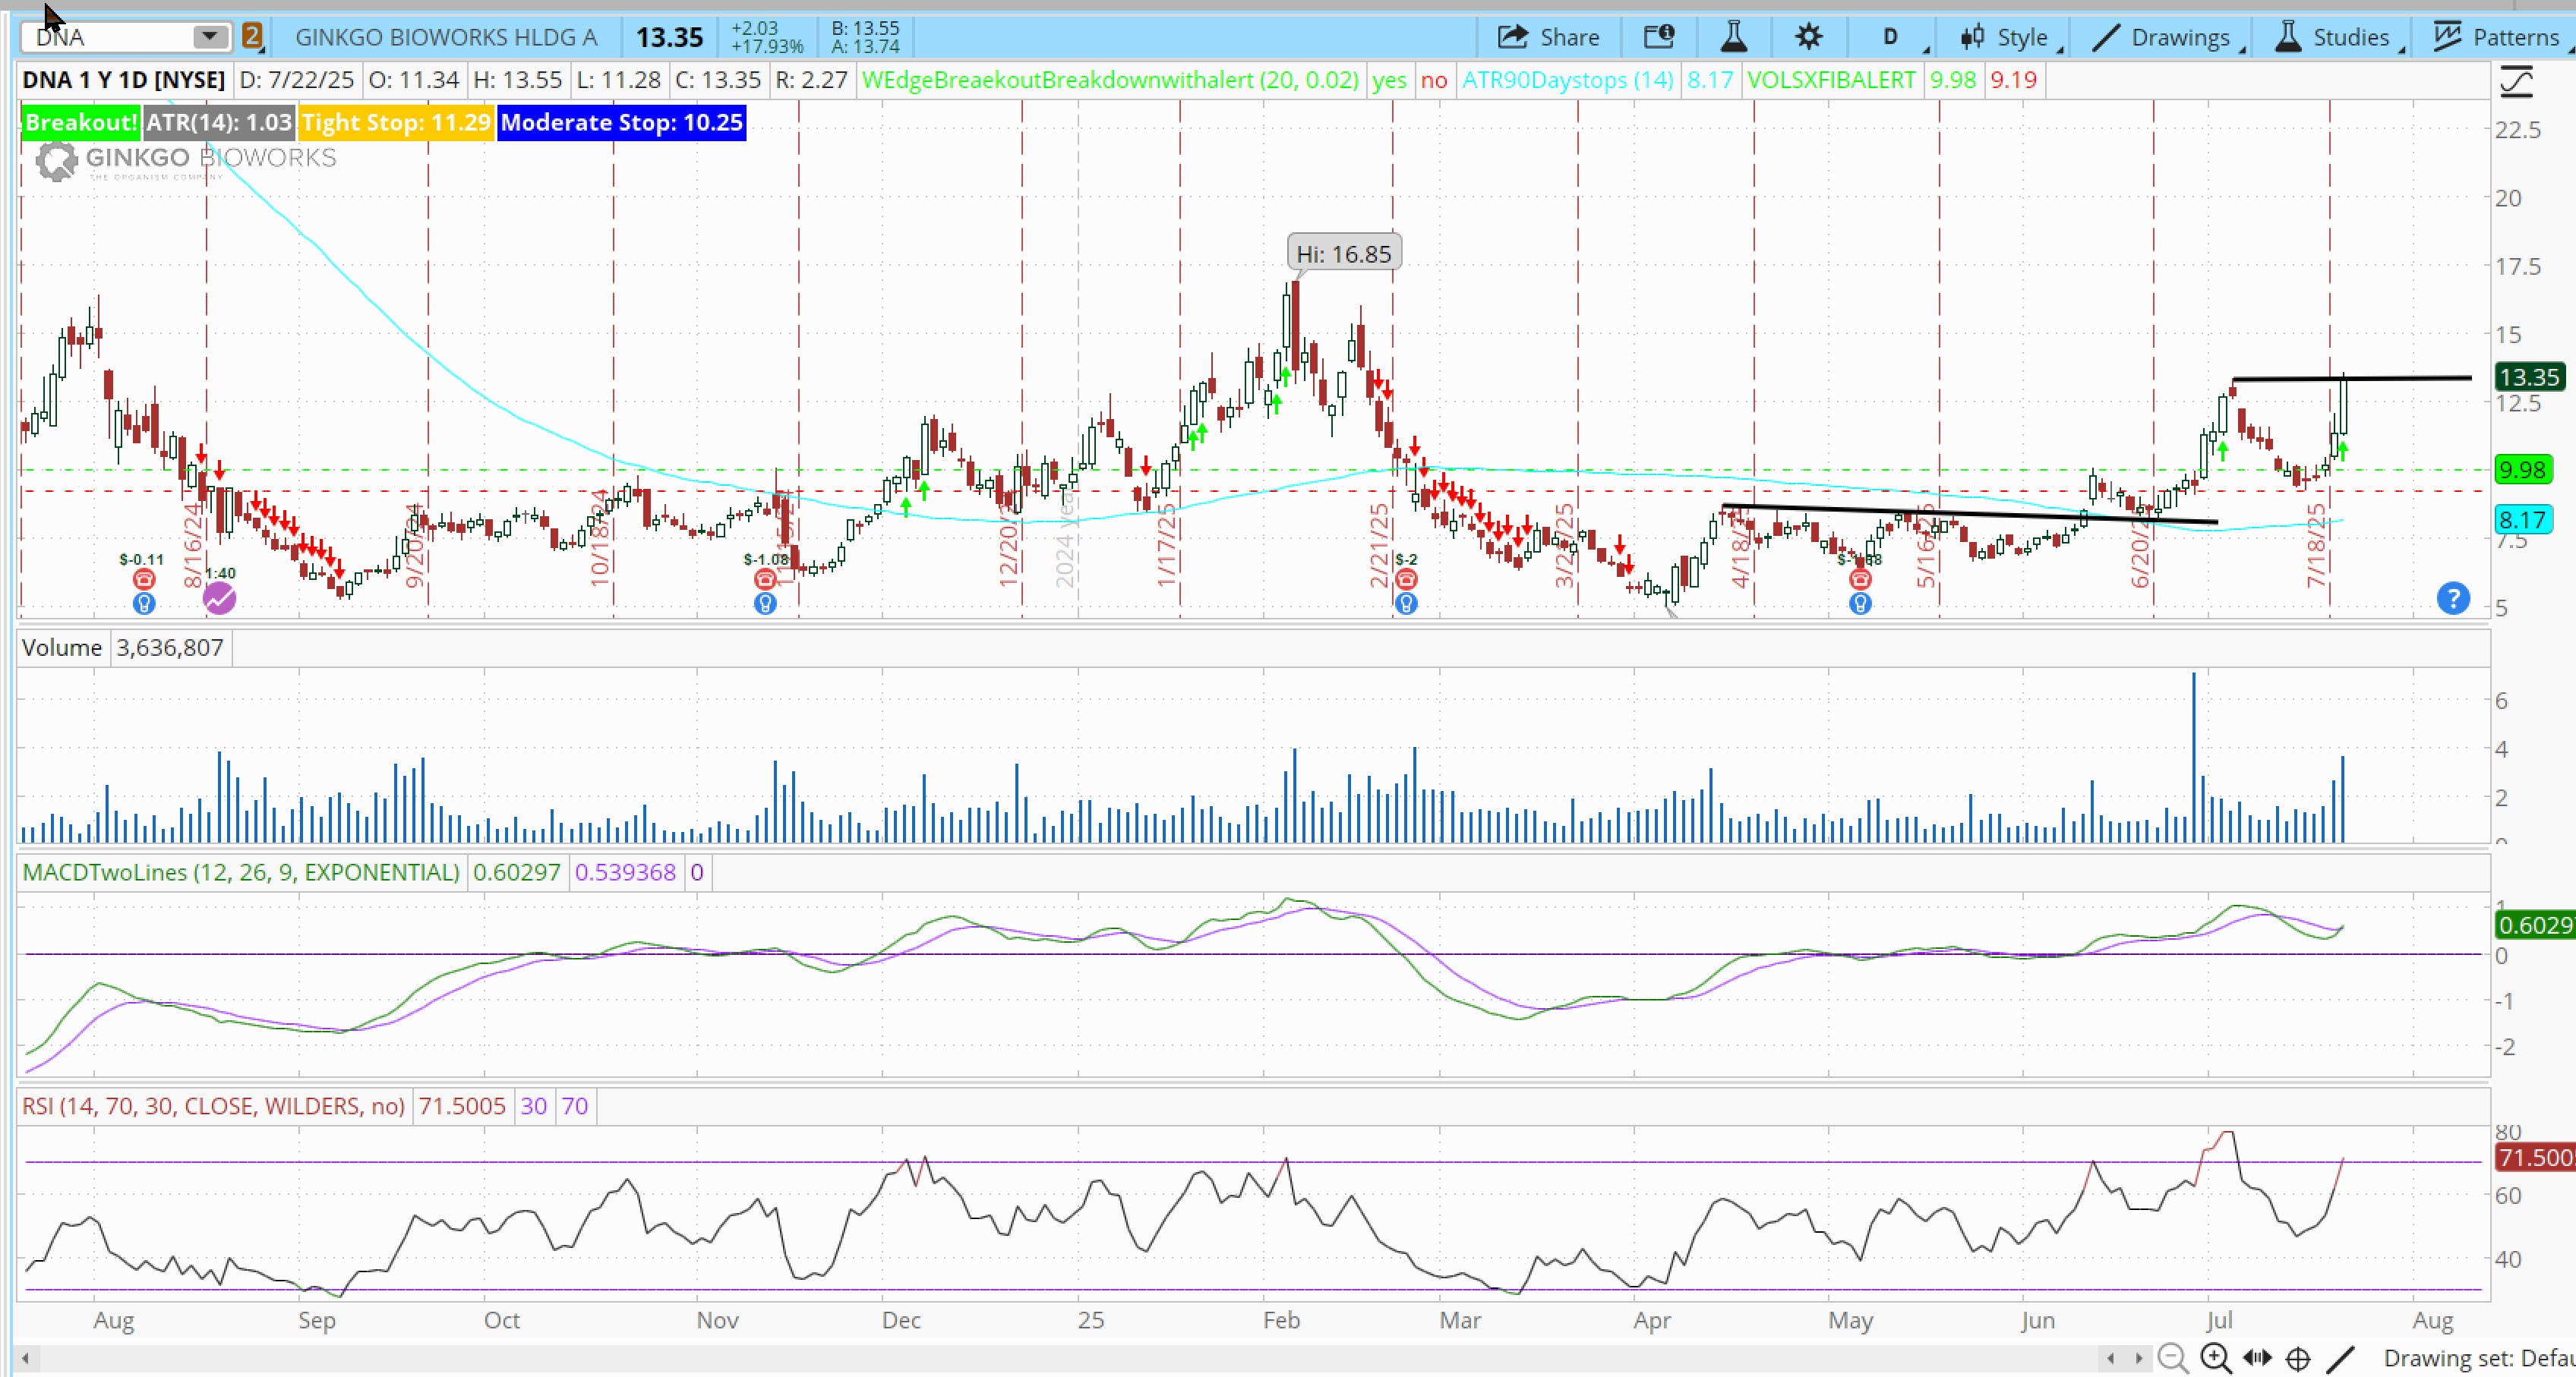Click the scroll-left arrow at bottom left
Viewport: 2576px width, 1377px height.
25,1358
